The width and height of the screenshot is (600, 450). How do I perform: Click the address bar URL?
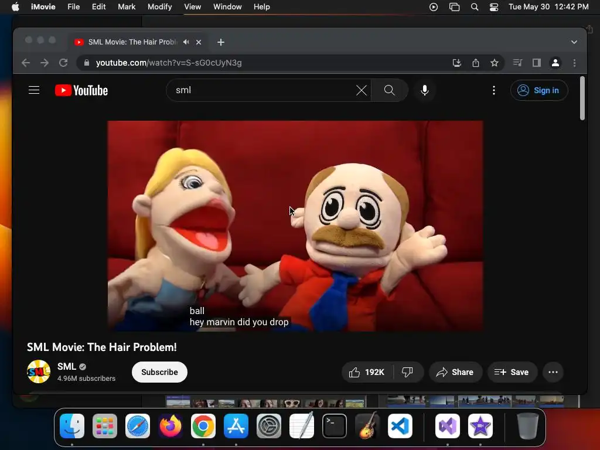pyautogui.click(x=169, y=63)
